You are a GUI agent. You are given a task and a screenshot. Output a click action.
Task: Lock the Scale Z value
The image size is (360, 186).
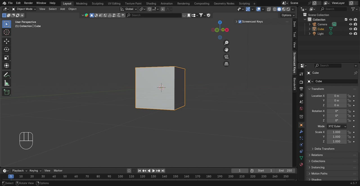(x=349, y=142)
